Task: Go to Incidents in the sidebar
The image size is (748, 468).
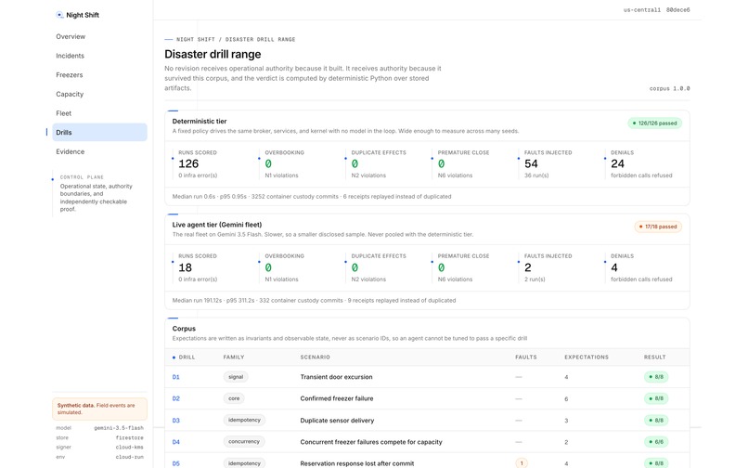Action: pos(71,56)
